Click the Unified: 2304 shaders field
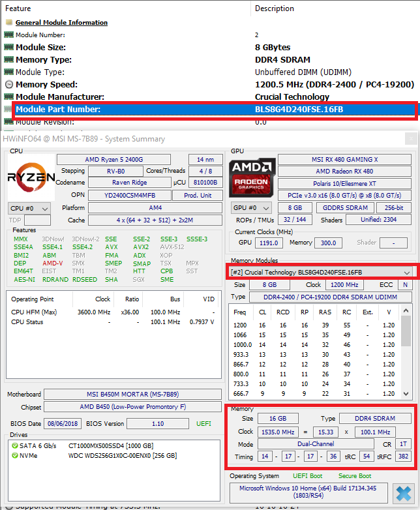The width and height of the screenshot is (420, 510). [x=378, y=220]
